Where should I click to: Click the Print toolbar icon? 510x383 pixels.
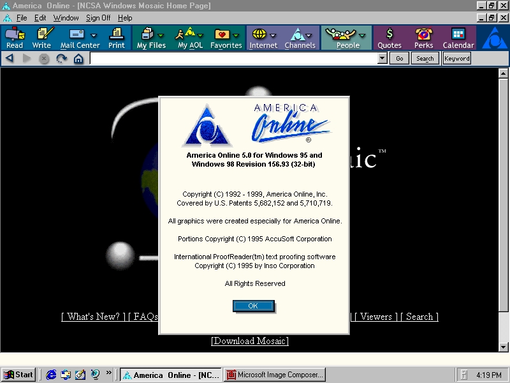(117, 38)
